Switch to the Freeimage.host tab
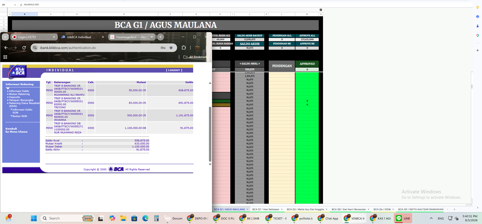The height and width of the screenshot is (224, 482). (x=132, y=37)
